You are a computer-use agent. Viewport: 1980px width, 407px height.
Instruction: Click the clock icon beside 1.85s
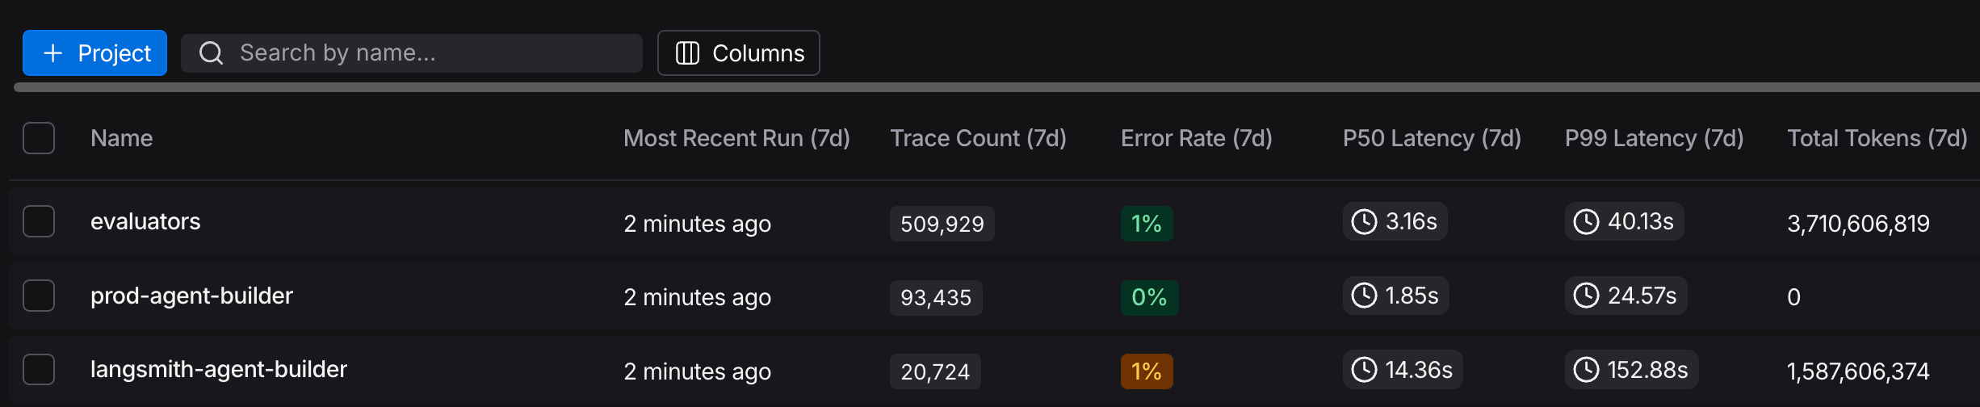pos(1364,296)
